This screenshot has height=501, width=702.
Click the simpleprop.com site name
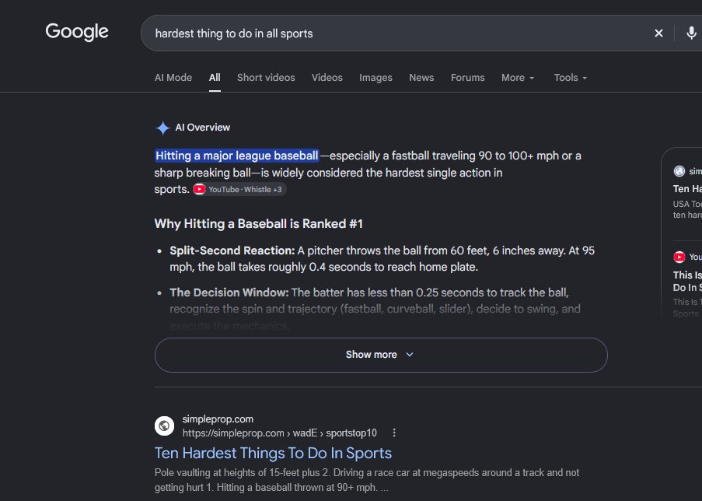218,419
